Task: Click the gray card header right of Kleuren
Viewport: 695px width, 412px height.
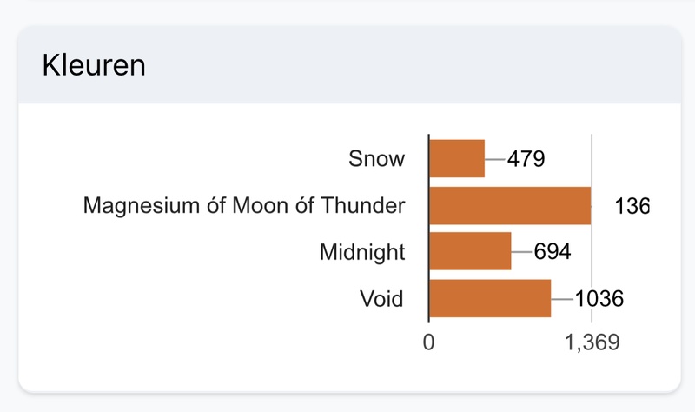Action: [x=417, y=66]
